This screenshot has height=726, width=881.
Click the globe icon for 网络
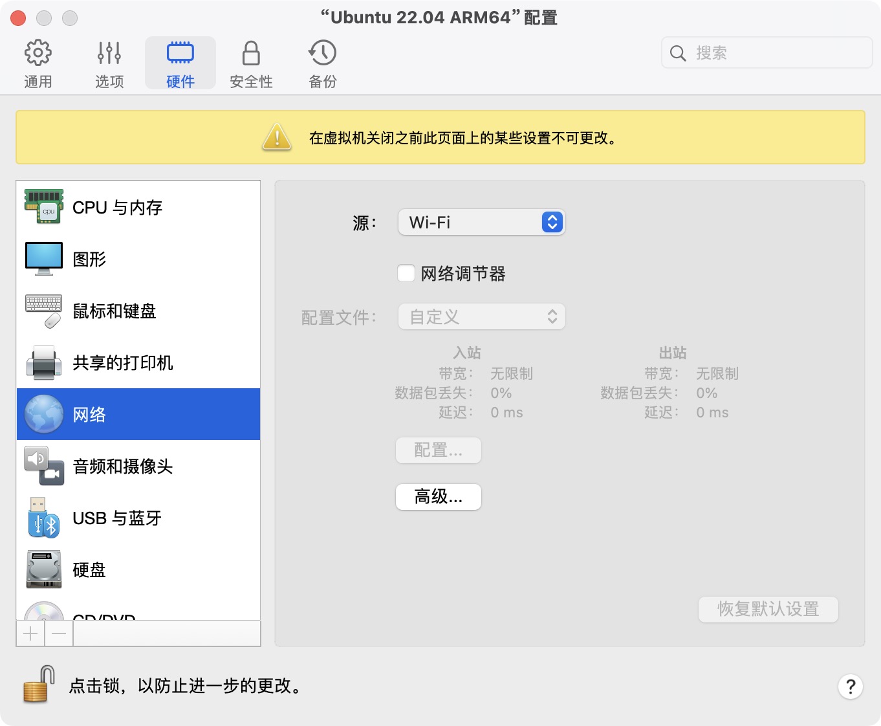click(44, 414)
